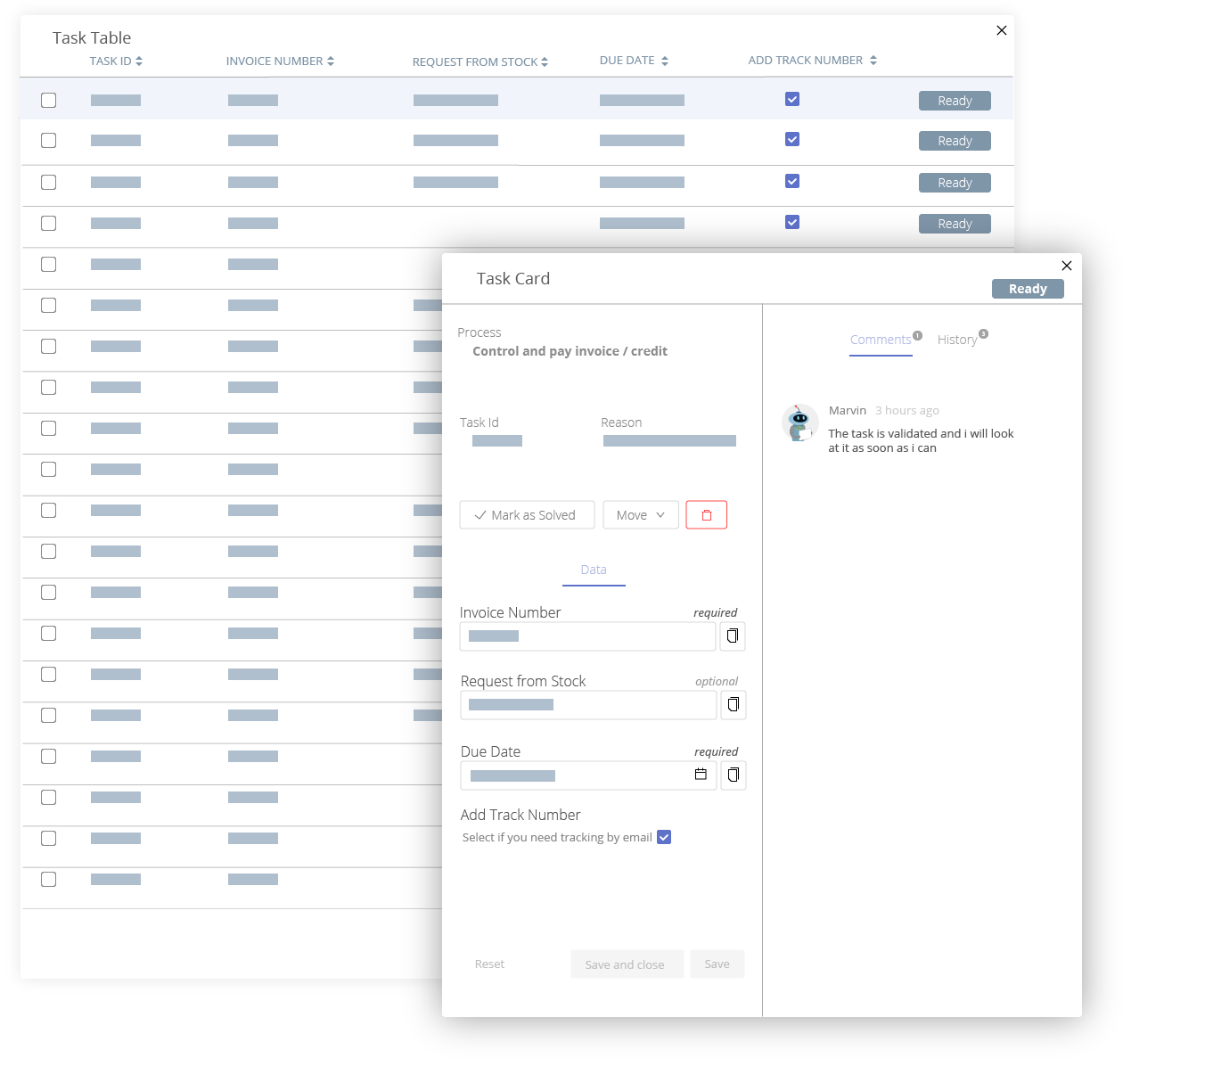Viewport: 1205px width, 1091px height.
Task: Click Marvin's robot avatar in comments
Action: 800,422
